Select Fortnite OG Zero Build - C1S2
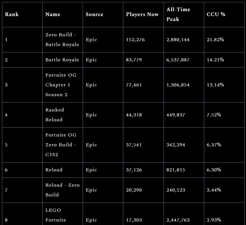Screen dimensions: 246x225 coord(61,145)
